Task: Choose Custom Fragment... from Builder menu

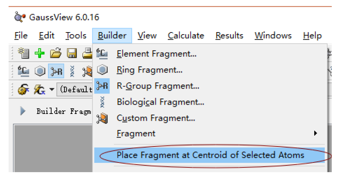Action: 156,117
